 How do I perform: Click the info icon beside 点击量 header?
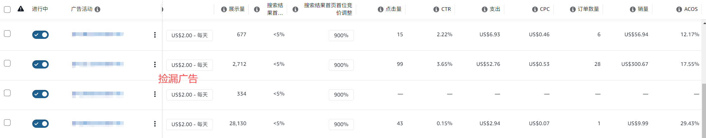380,10
